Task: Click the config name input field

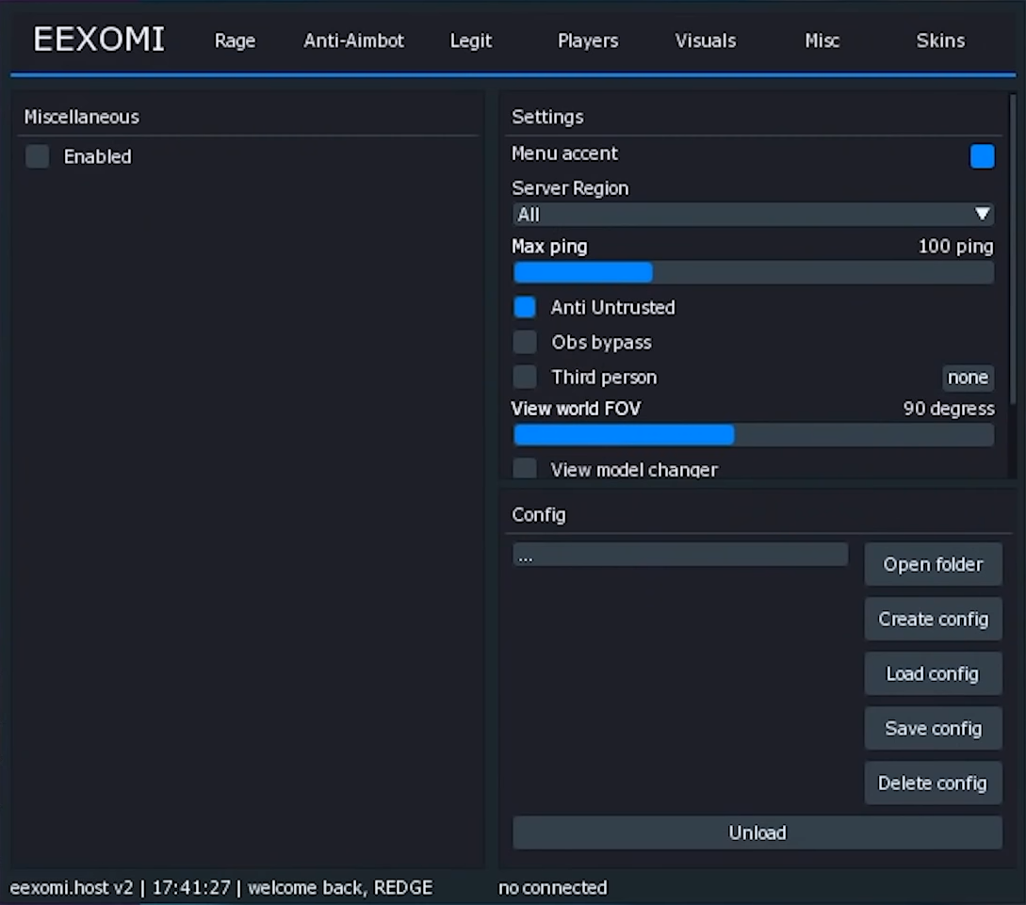Action: [x=680, y=555]
